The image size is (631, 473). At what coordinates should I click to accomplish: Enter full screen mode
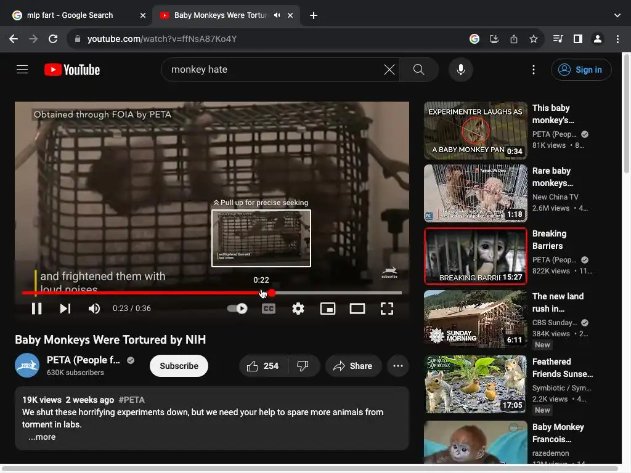click(x=387, y=309)
